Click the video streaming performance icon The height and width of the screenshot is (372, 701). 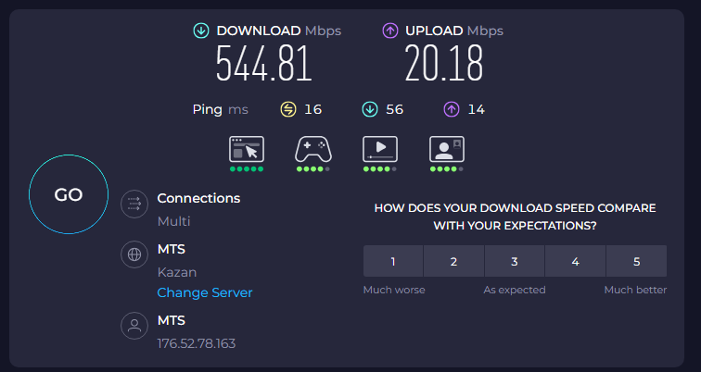380,149
